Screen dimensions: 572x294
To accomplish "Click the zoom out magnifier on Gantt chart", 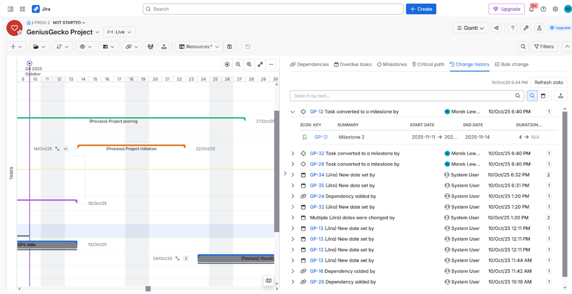I will (x=238, y=64).
